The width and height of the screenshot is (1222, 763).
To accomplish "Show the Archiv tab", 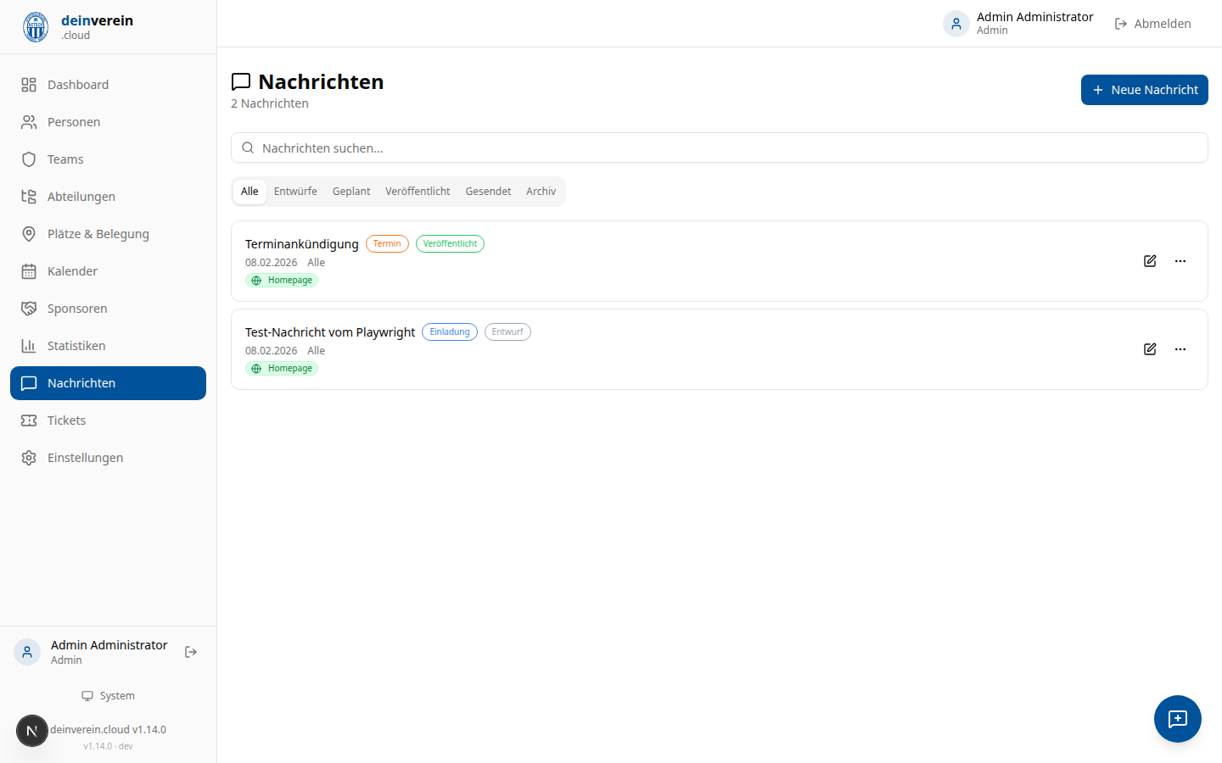I will pyautogui.click(x=541, y=192).
